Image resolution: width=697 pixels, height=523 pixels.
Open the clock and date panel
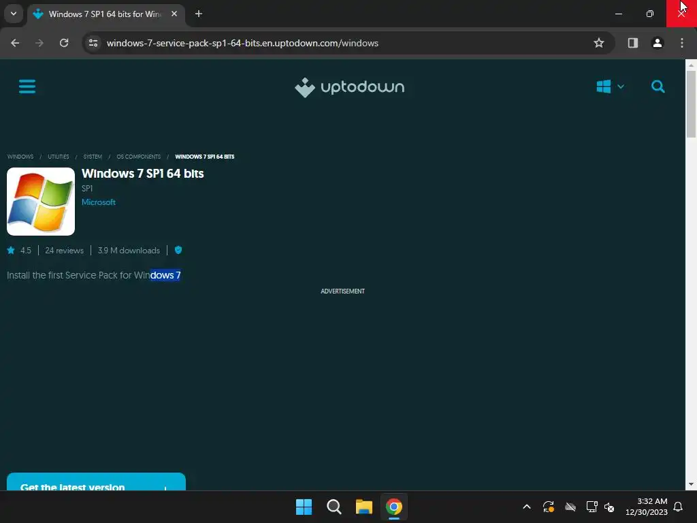(x=647, y=507)
